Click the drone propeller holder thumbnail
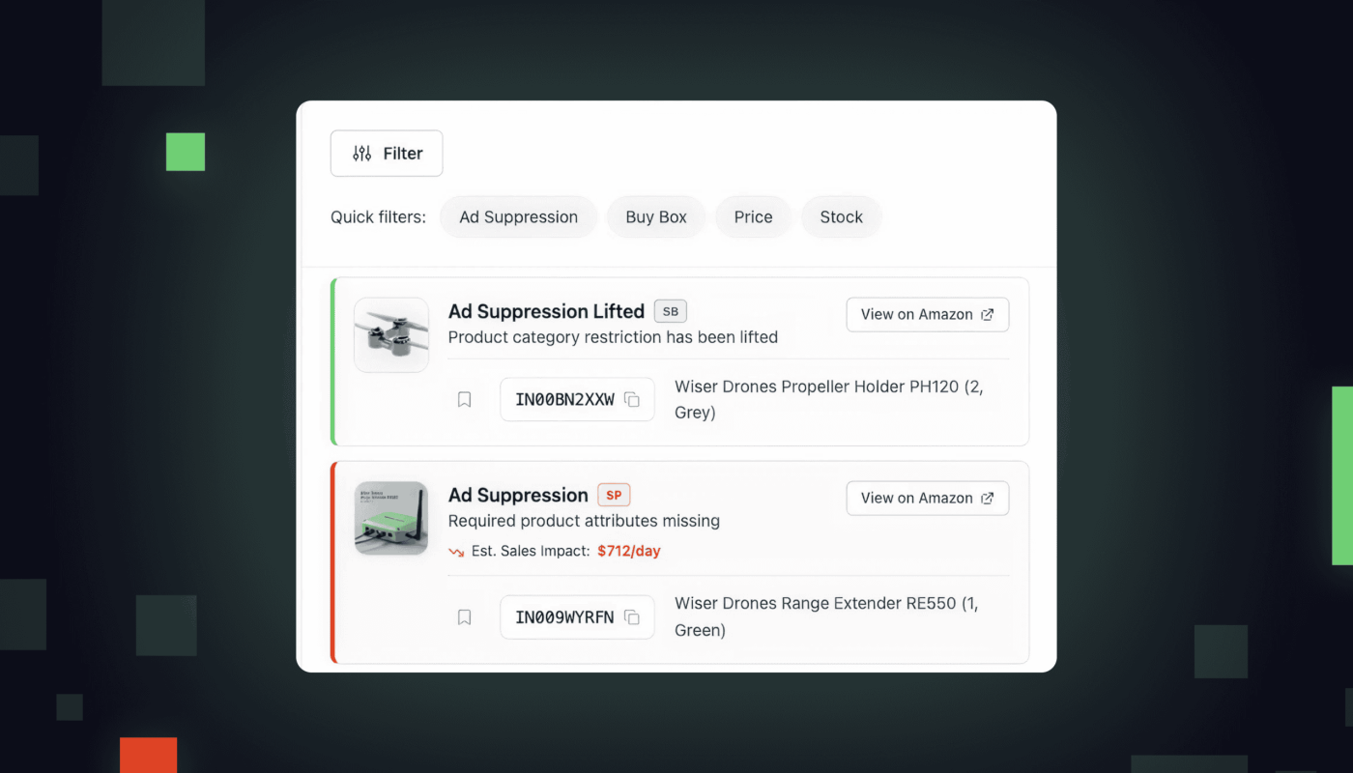This screenshot has height=773, width=1353. tap(391, 335)
